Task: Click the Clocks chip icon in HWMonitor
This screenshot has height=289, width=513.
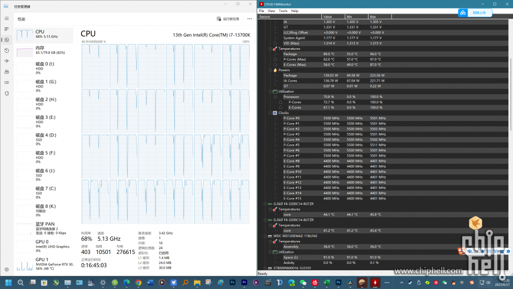Action: click(x=275, y=113)
